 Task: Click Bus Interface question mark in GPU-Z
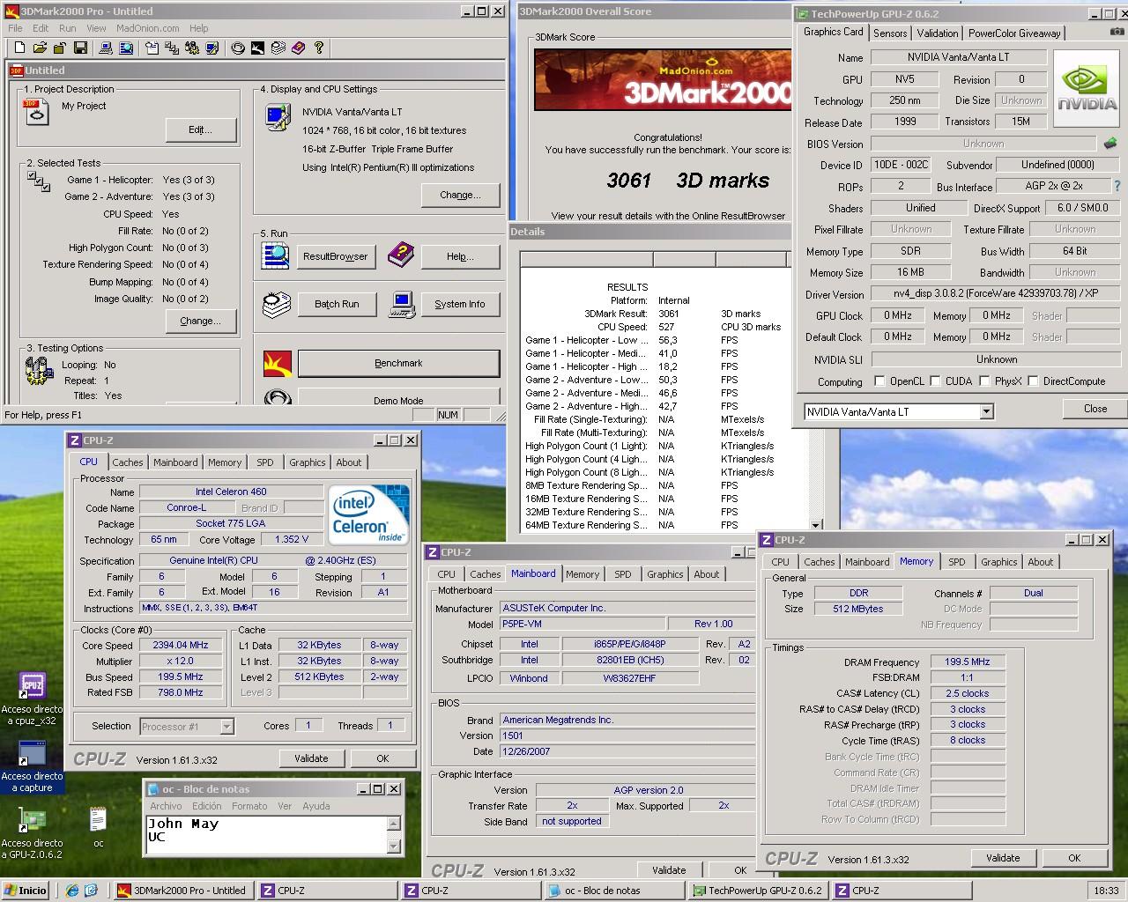(x=1117, y=187)
